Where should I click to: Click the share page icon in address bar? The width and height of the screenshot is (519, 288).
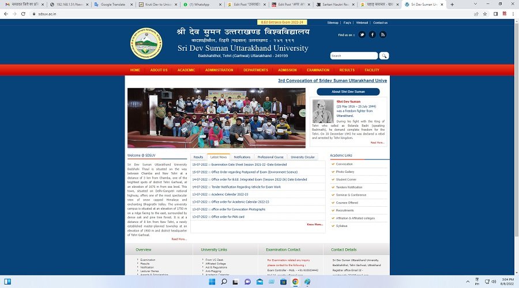coord(476,13)
